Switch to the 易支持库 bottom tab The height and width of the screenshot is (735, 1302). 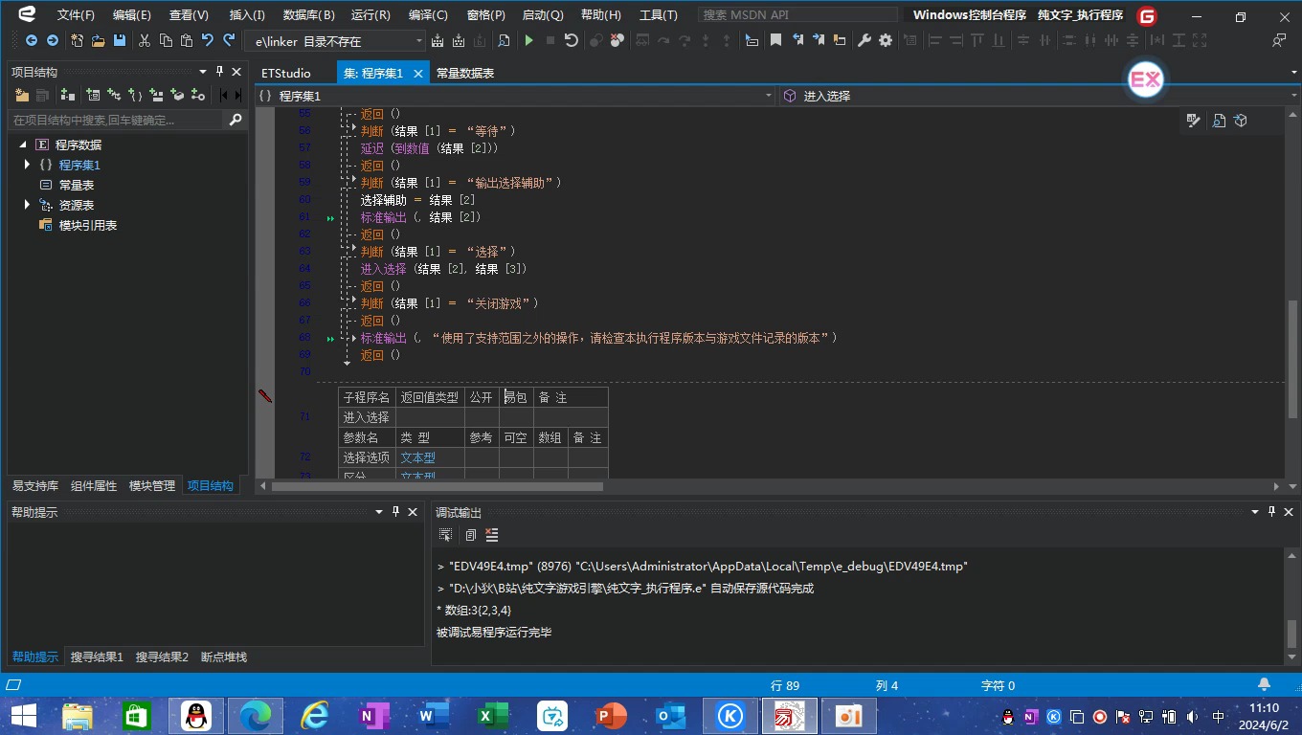pos(35,485)
